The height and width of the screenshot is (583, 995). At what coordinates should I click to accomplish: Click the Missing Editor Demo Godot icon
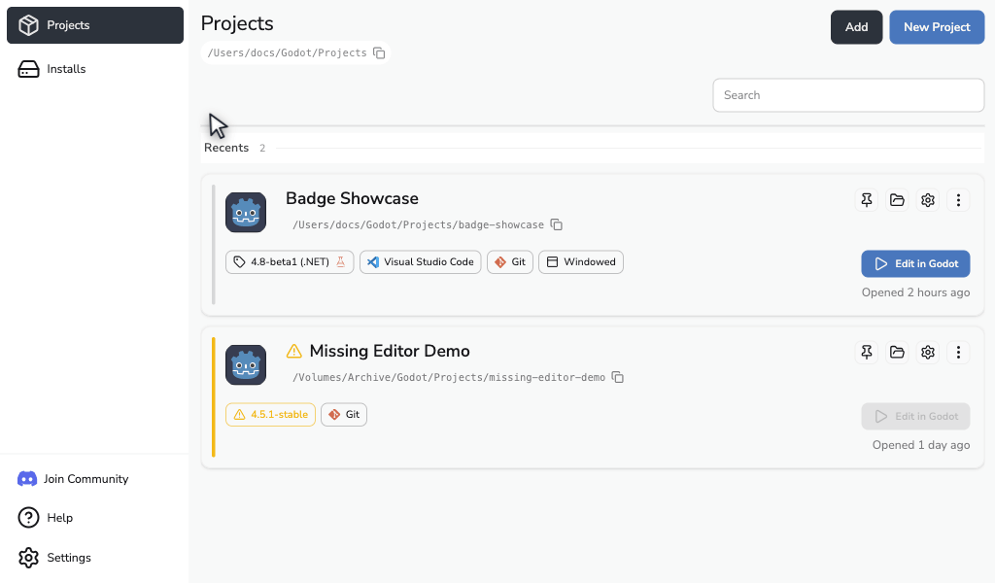pos(246,364)
